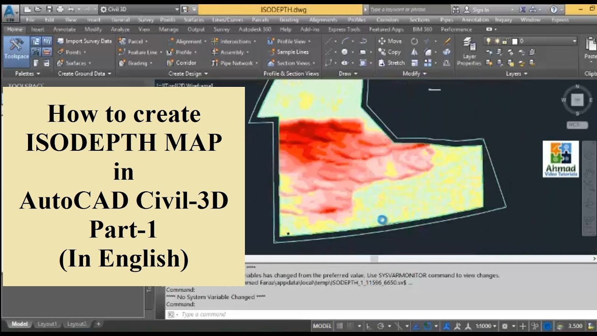Screen dimensions: 597x336
Task: Expand the Create Ground Data panel dropdown
Action: (84, 73)
